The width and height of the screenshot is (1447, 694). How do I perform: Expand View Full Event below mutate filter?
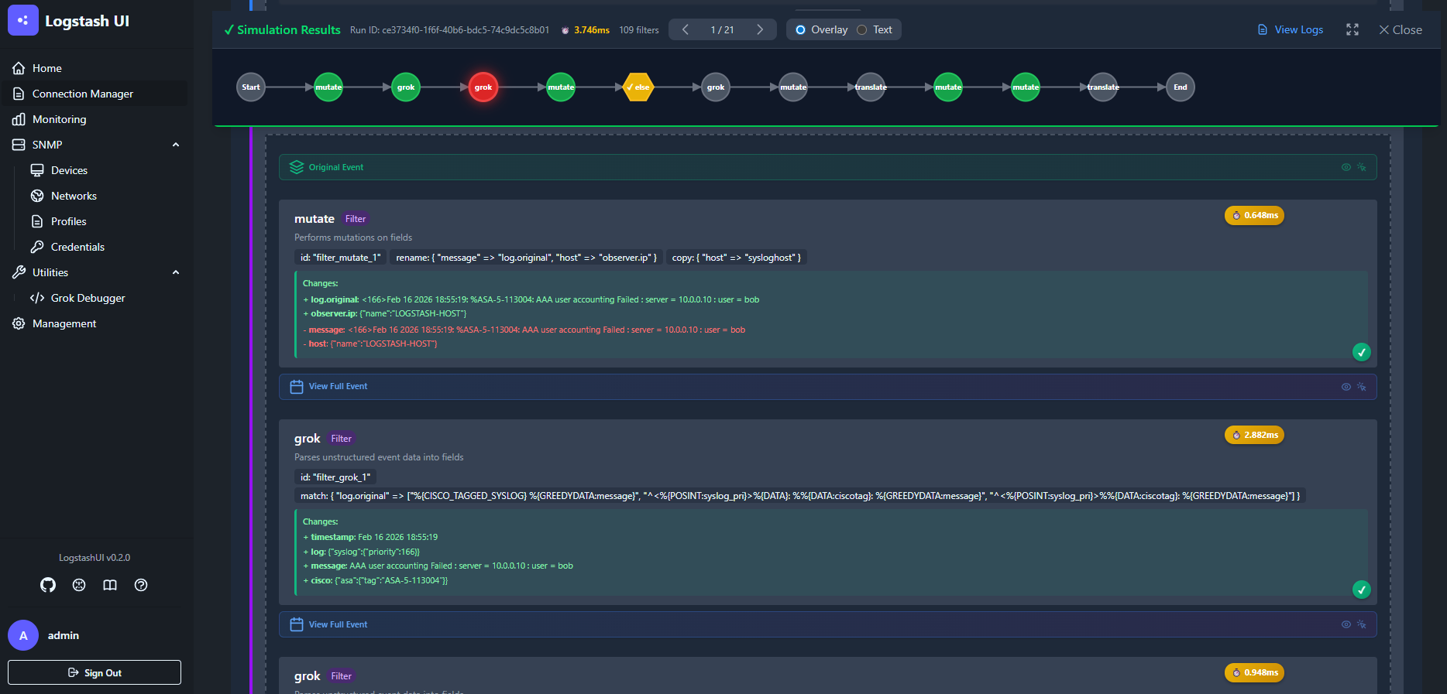(827, 387)
